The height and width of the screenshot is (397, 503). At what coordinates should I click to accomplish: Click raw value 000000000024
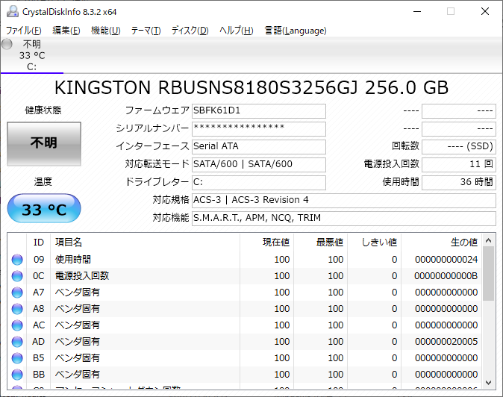446,260
